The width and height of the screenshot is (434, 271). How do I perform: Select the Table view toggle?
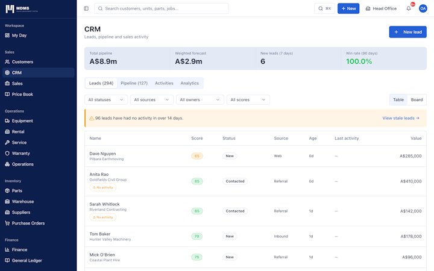(x=398, y=100)
